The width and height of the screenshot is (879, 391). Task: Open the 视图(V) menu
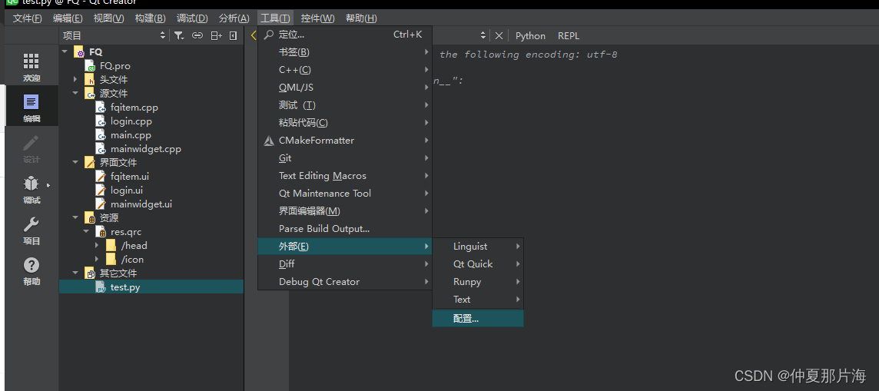[109, 18]
